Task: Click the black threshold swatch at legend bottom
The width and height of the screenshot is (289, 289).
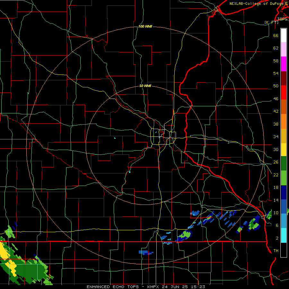Action: [x=284, y=250]
